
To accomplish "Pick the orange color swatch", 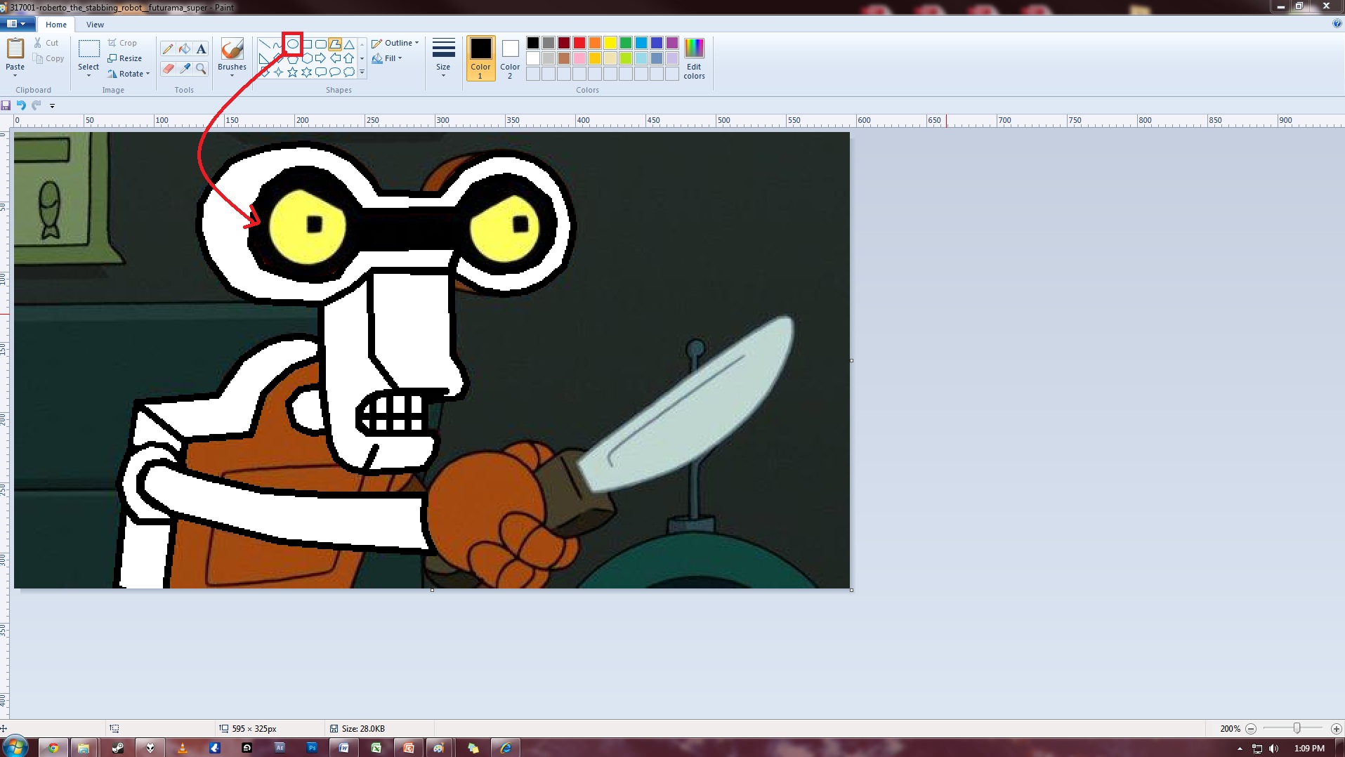I will coord(595,43).
